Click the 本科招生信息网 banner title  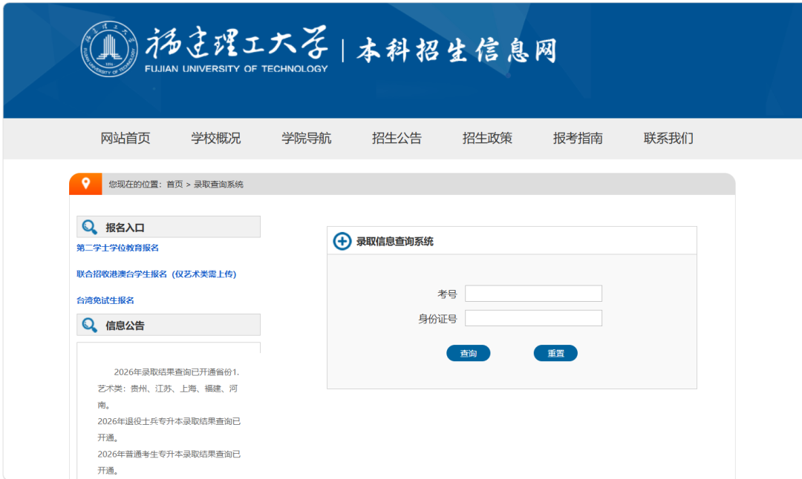click(457, 50)
